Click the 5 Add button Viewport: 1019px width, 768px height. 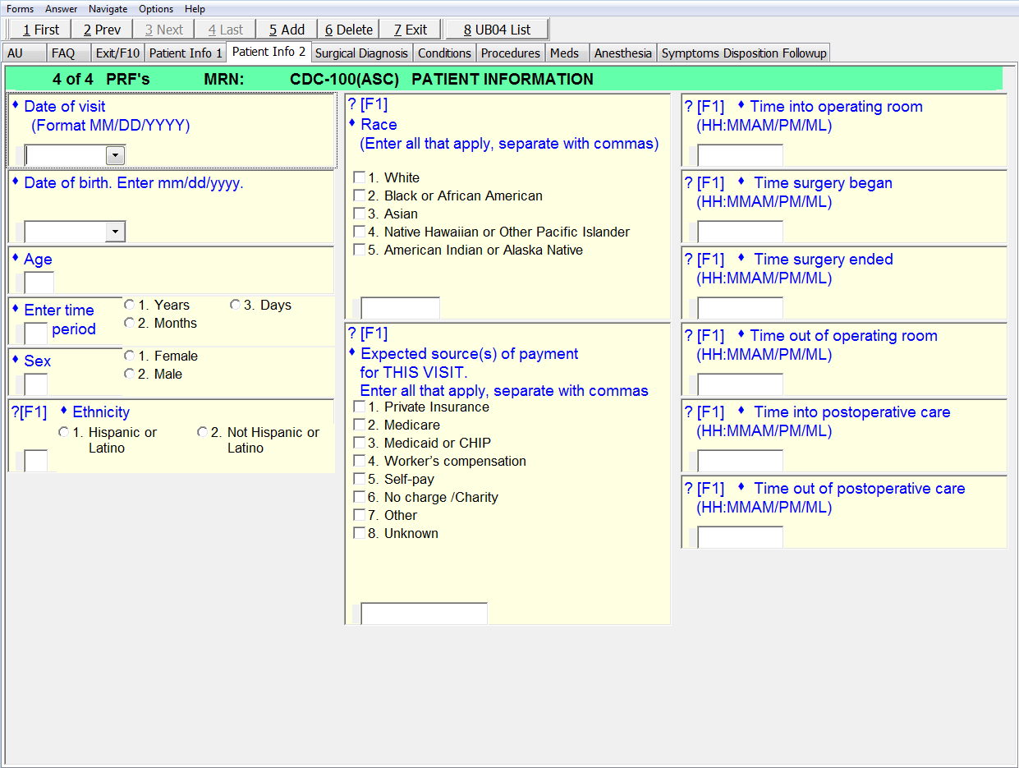point(287,30)
